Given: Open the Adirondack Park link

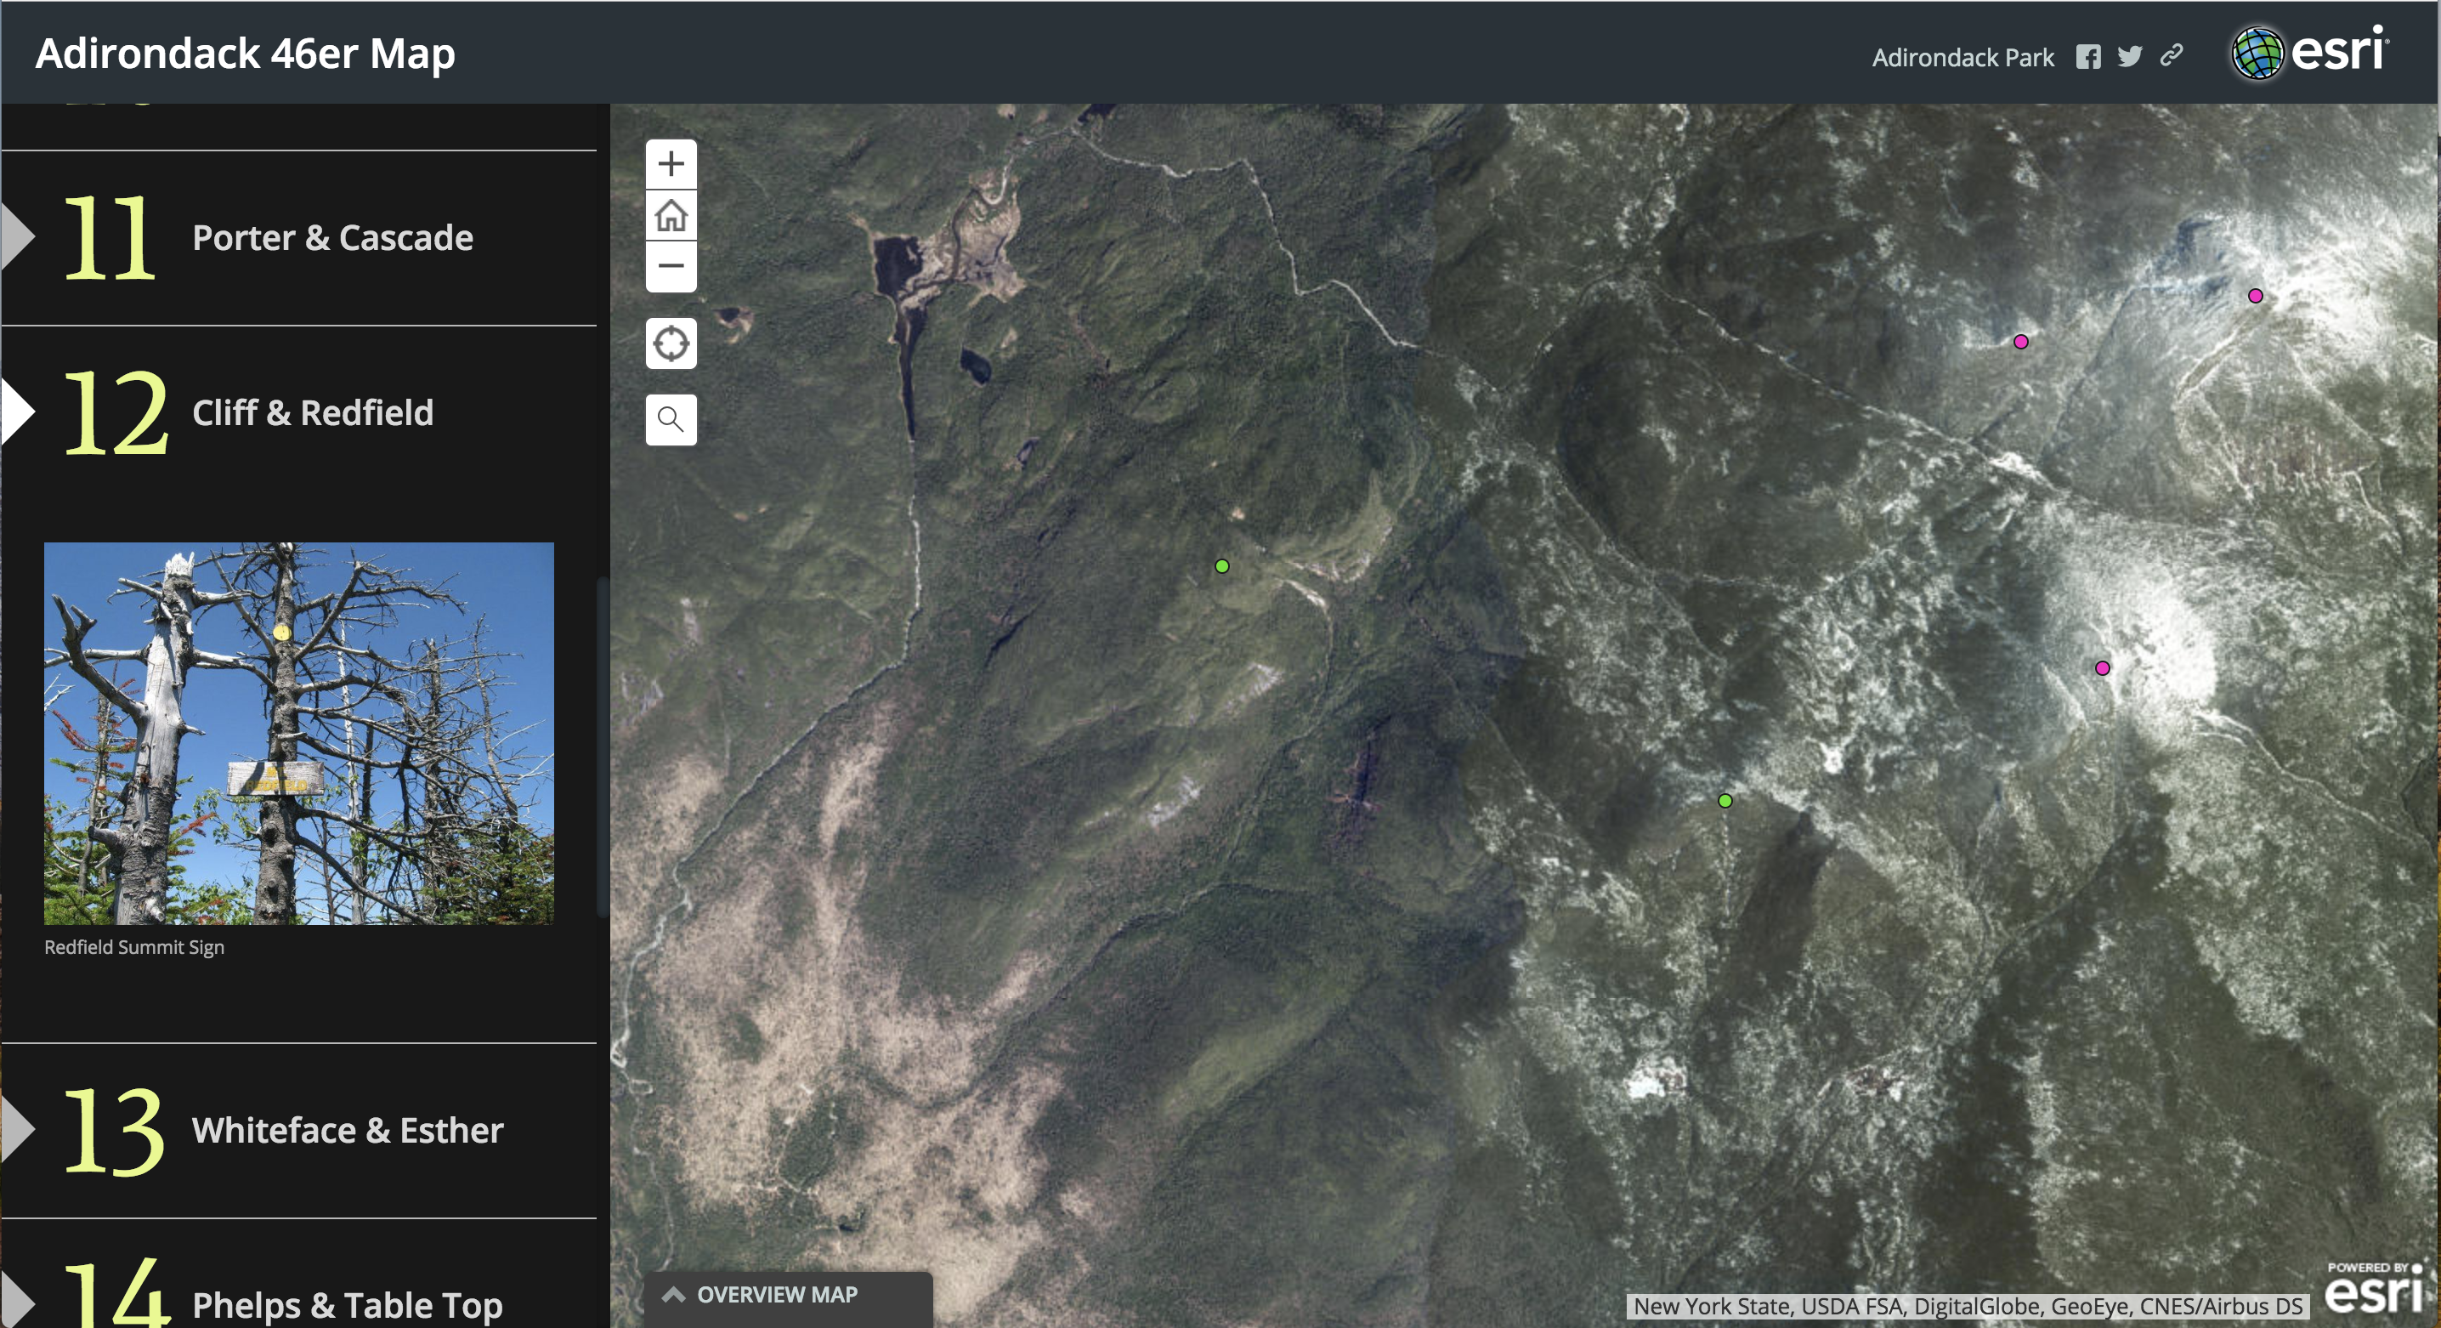Looking at the screenshot, I should 1962,58.
